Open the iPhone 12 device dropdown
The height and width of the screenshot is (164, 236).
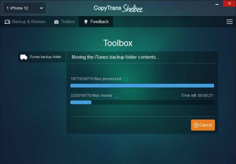point(25,8)
